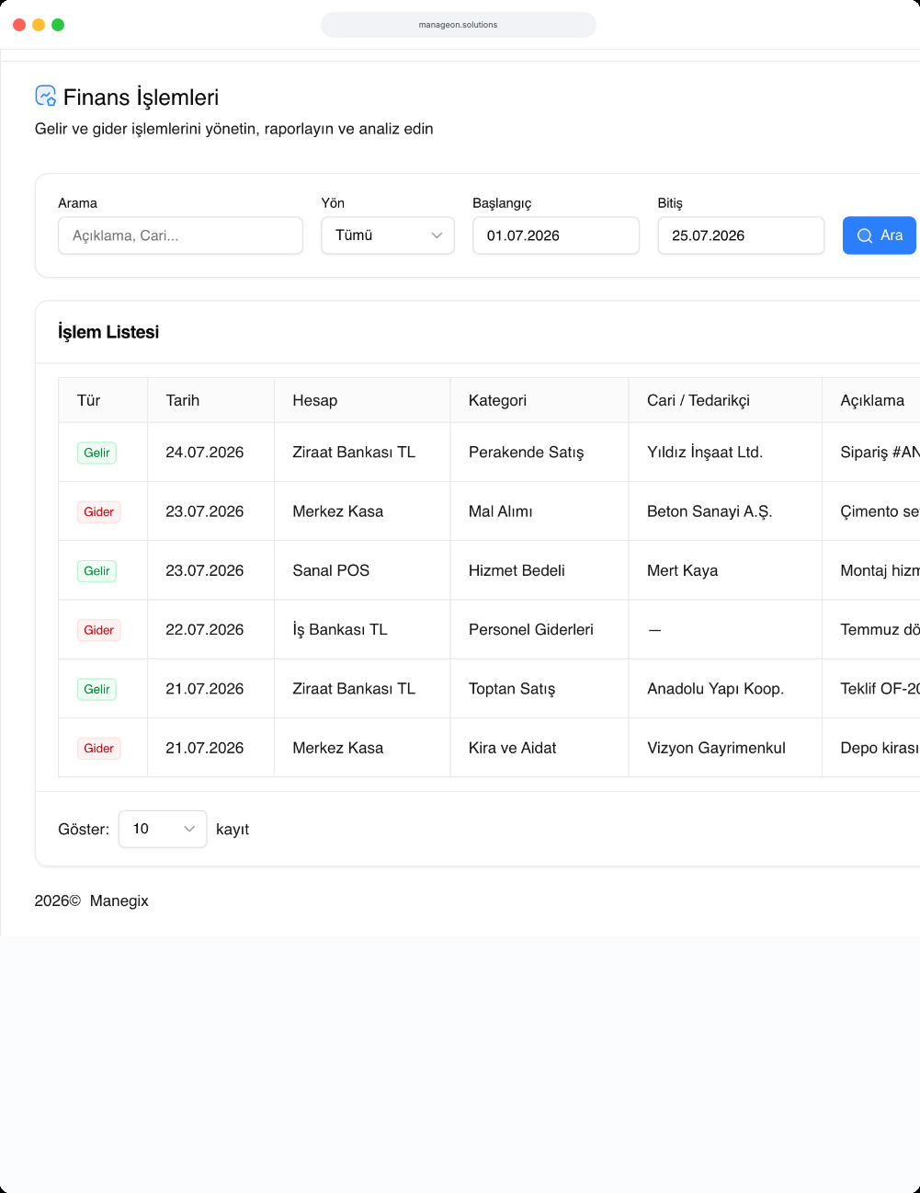Click Gelir badge in Mert Kaya row
This screenshot has width=920, height=1193.
[97, 570]
